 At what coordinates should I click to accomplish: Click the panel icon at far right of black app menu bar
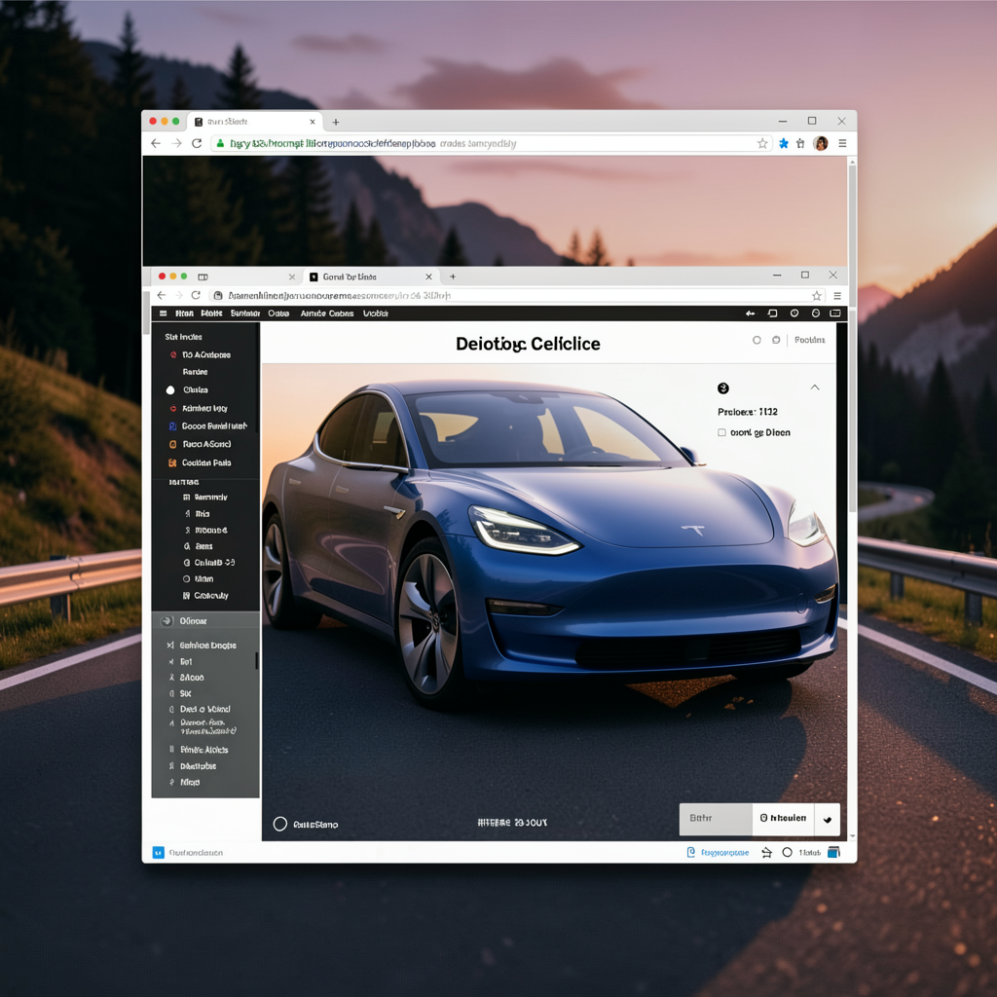(835, 314)
